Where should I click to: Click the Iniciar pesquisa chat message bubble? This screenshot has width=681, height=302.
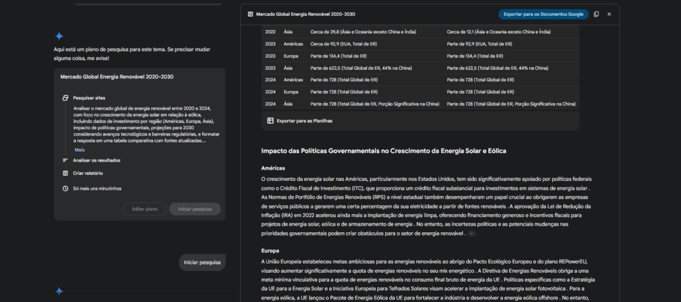click(202, 263)
